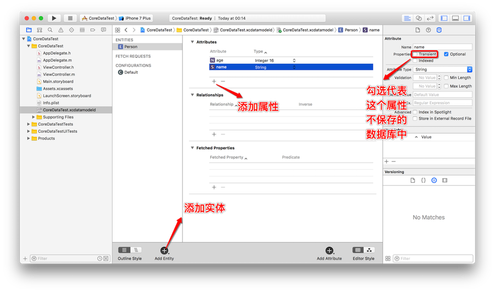Switch Editor Style to table view

[x=358, y=250]
